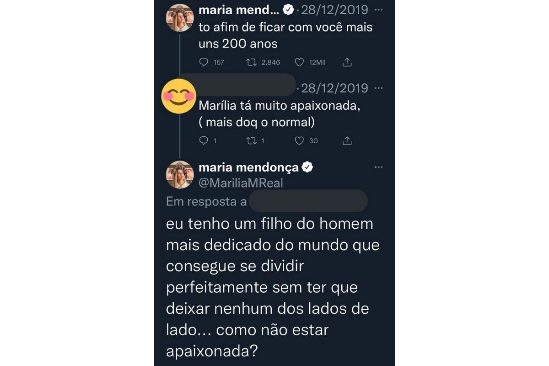Share the '200 anos' tweet

(x=347, y=62)
